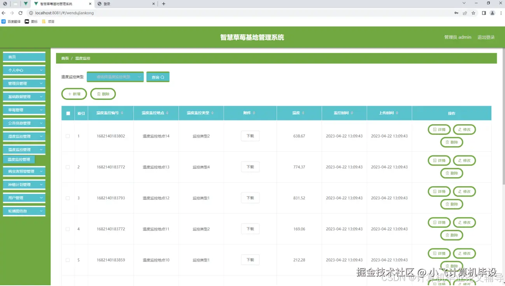Close the 登录 browser tab

pyautogui.click(x=154, y=4)
